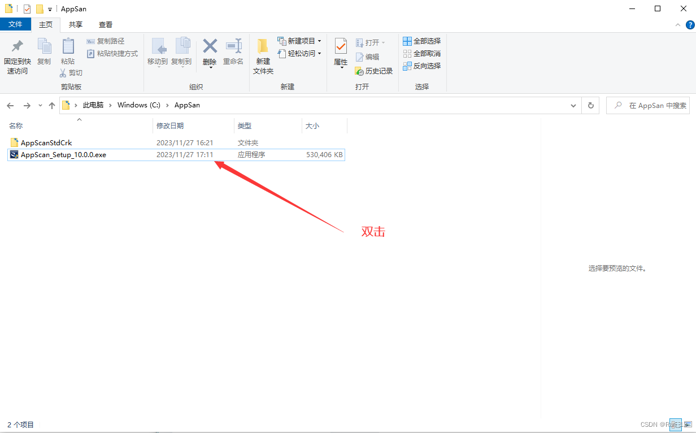Click 剪切 cut in clipboard group
696x433 pixels.
pos(71,73)
